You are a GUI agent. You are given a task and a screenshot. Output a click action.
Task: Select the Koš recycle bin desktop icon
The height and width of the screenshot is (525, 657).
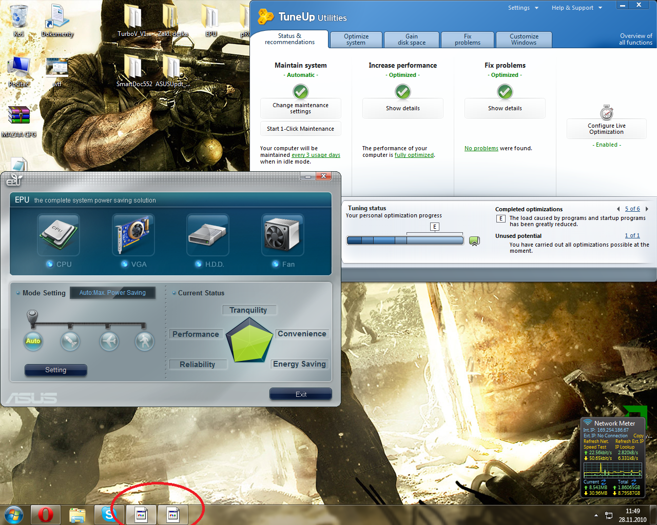[19, 21]
